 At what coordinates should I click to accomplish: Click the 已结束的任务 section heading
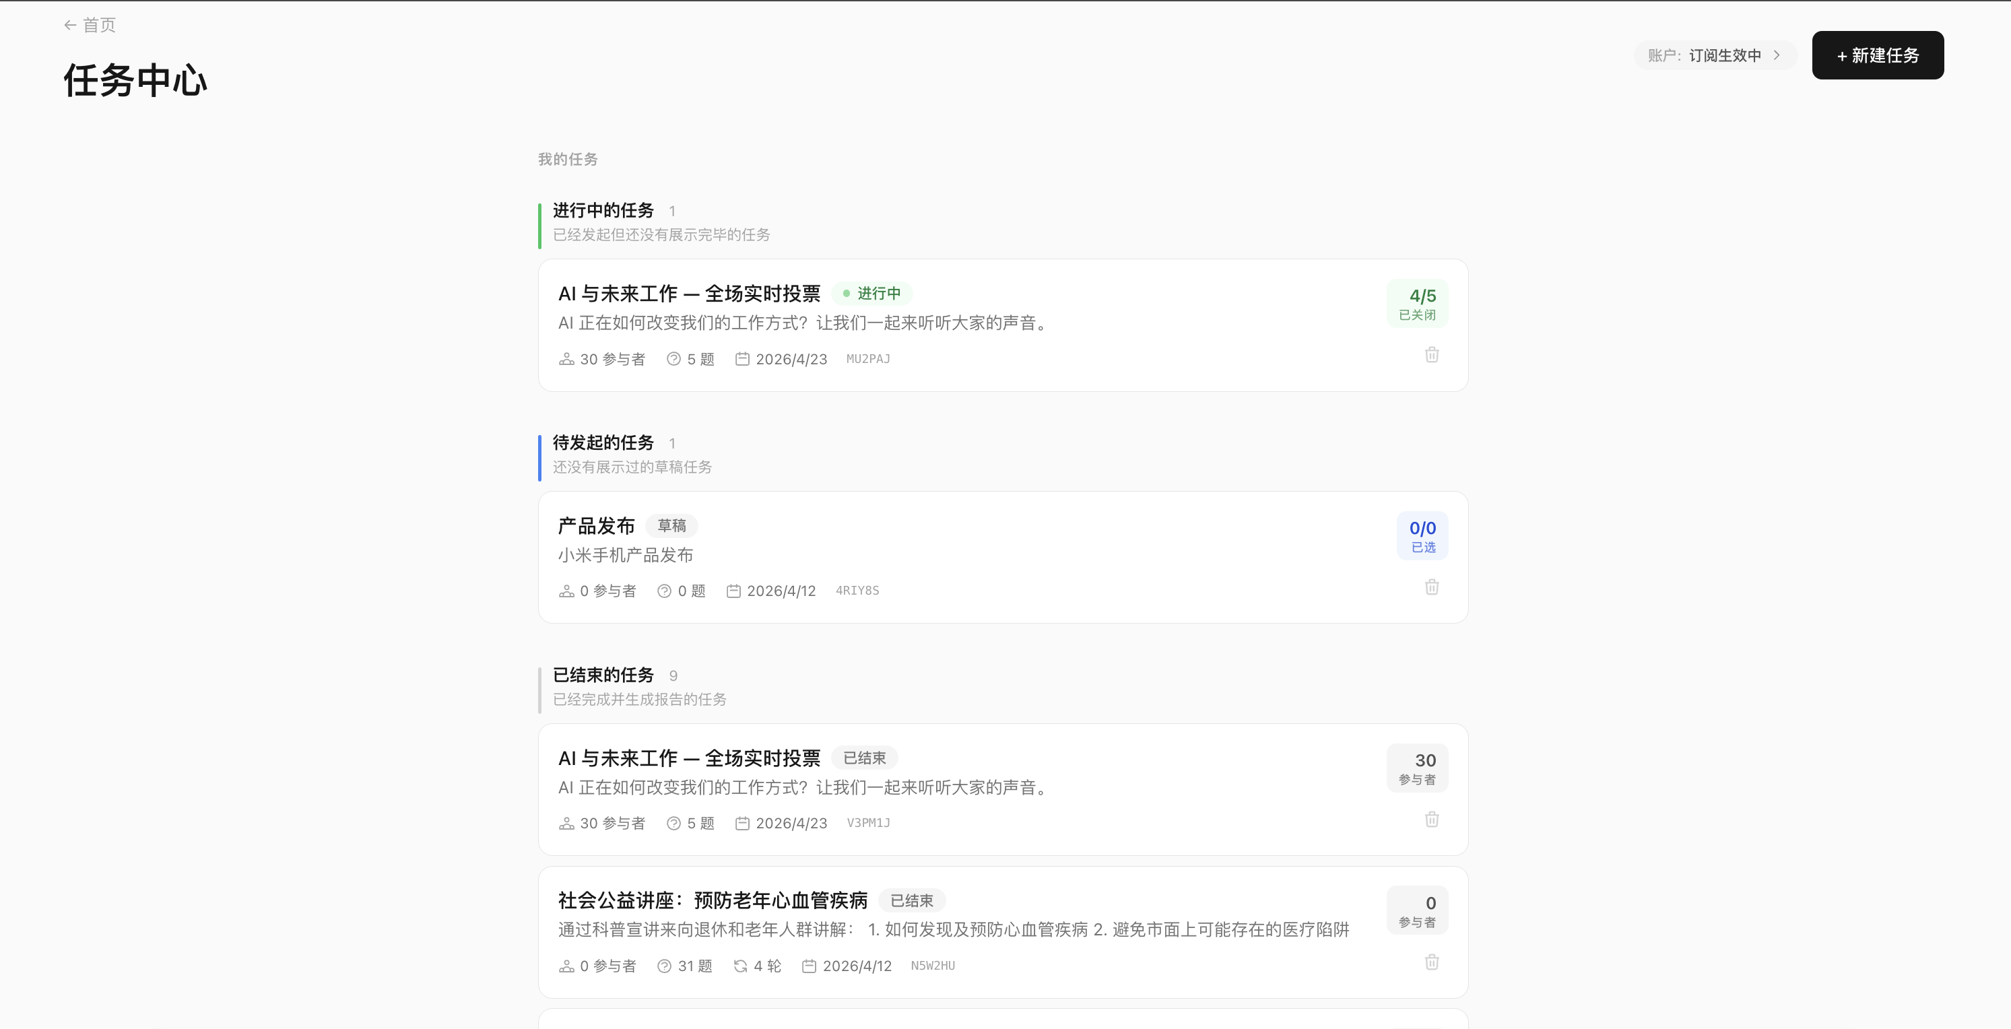tap(603, 675)
